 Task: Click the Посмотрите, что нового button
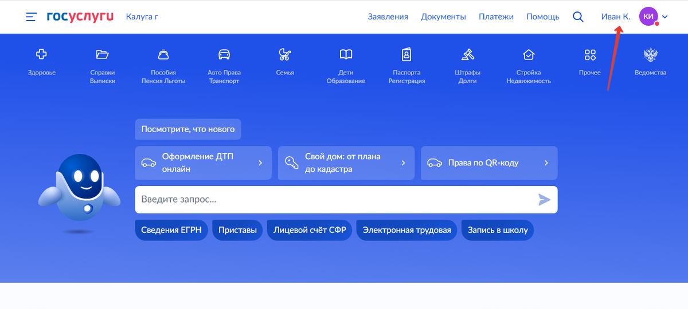(188, 129)
